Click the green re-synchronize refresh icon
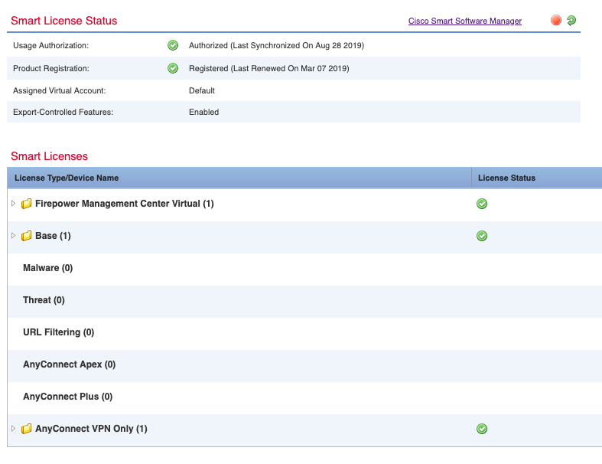The image size is (602, 464). 571,20
